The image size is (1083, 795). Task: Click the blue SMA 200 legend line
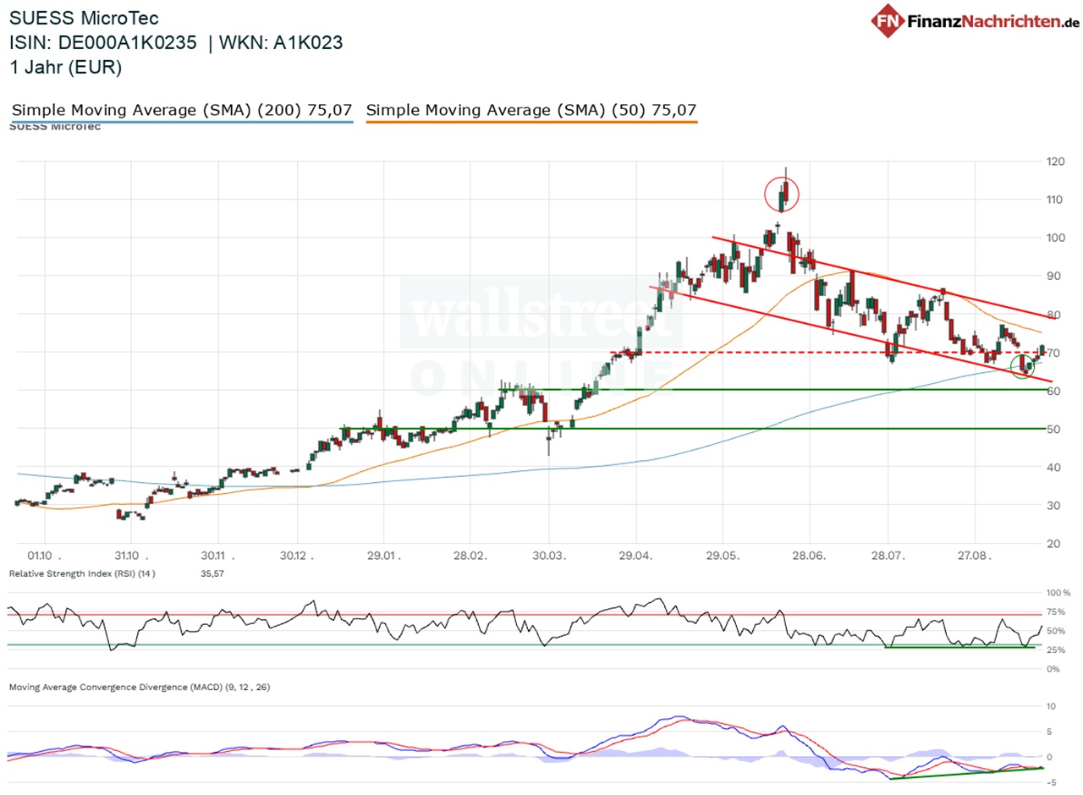click(182, 123)
